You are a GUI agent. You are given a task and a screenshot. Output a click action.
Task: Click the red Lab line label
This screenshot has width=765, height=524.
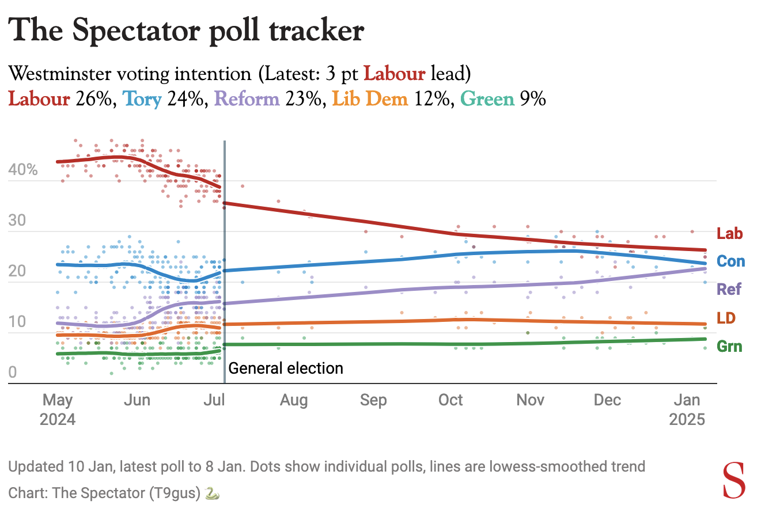(x=729, y=234)
